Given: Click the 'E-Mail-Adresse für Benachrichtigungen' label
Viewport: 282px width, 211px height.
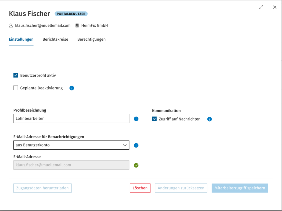Looking at the screenshot, I should click(49, 137).
